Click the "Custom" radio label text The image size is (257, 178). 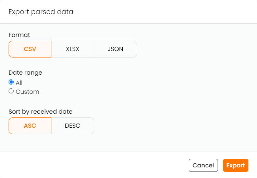[x=27, y=92]
